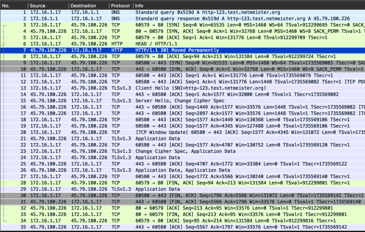Select packet 19 ACK with Win=127488
This screenshot has width=365, height=232.
tap(182, 126)
